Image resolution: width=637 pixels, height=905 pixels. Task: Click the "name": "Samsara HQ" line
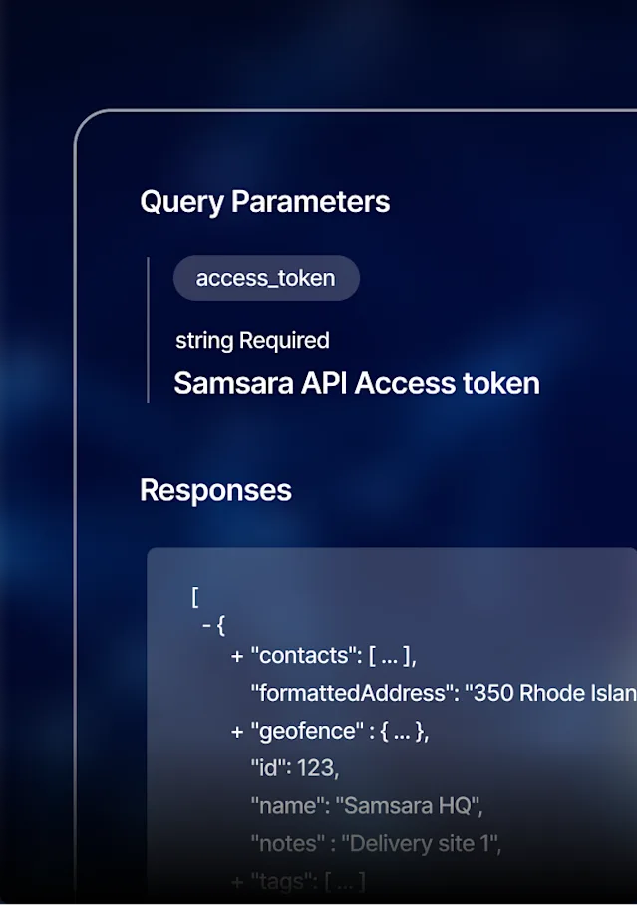click(366, 806)
